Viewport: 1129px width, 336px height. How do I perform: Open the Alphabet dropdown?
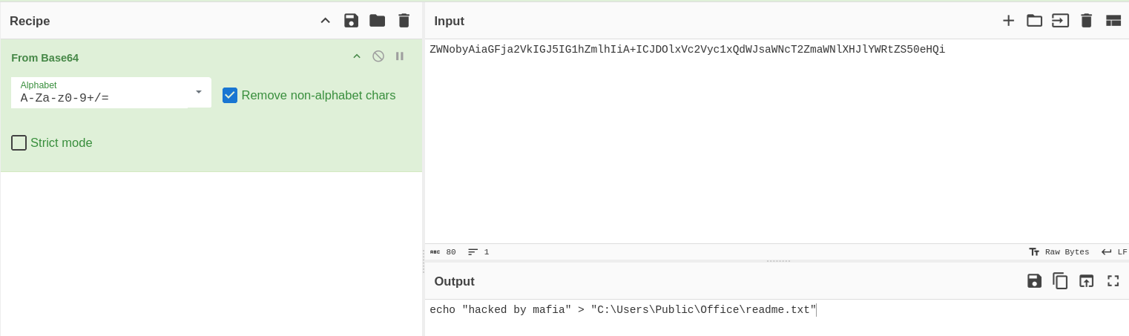(x=199, y=92)
